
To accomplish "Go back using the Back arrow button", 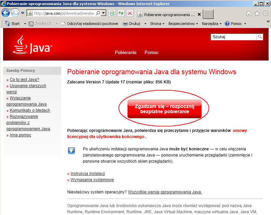I will [x=5, y=13].
